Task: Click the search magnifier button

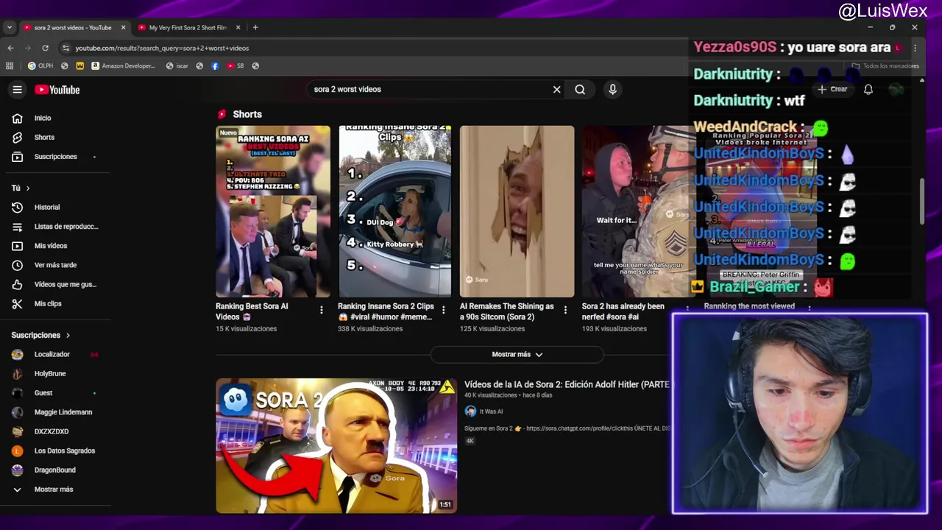Action: coord(580,90)
